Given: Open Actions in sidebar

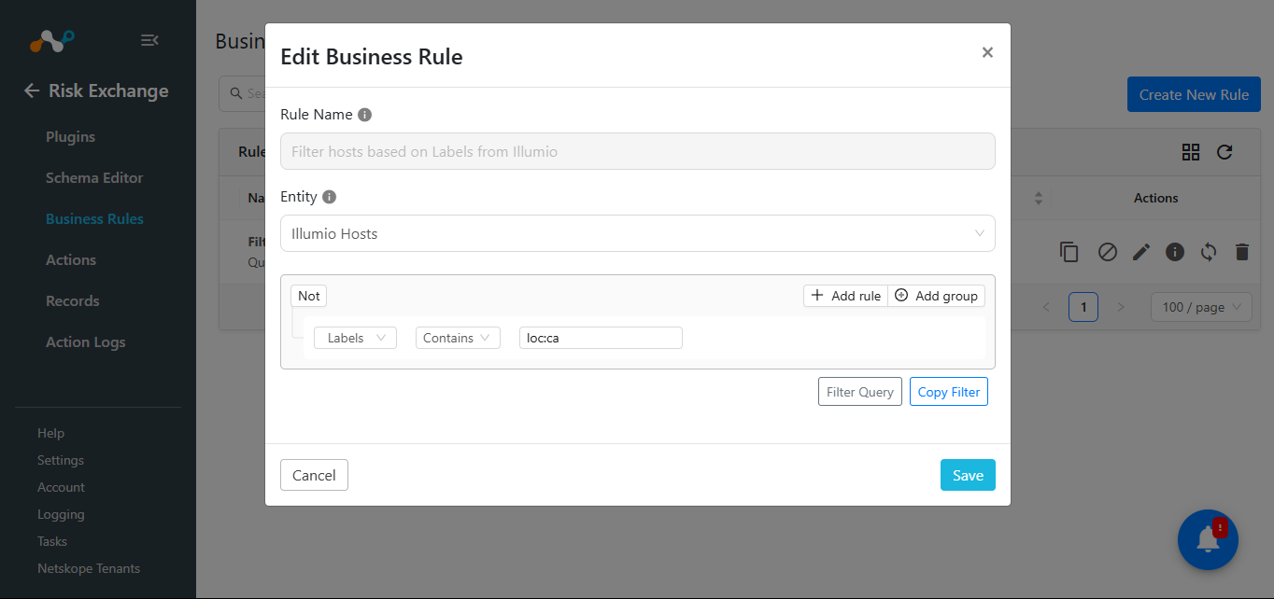Looking at the screenshot, I should pos(71,259).
